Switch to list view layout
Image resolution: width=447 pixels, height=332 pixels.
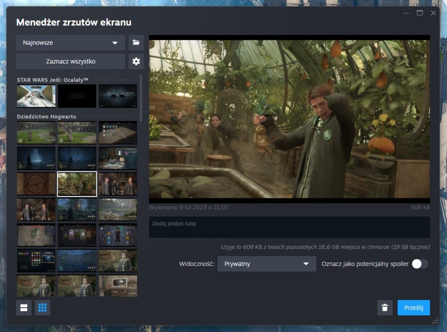[24, 308]
